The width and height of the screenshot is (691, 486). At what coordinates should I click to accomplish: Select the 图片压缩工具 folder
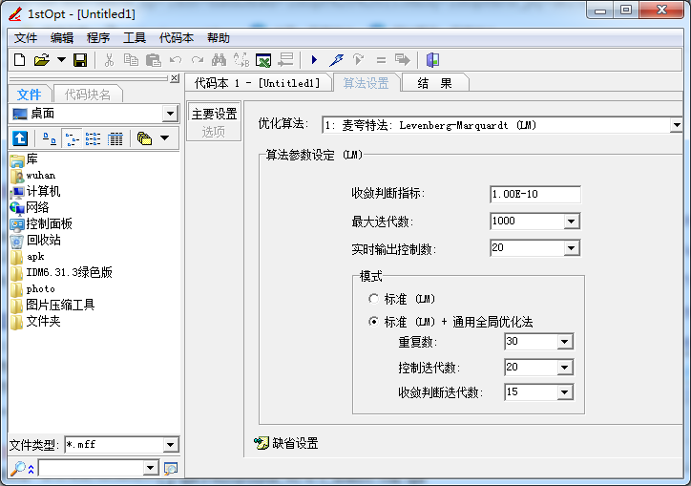point(52,305)
